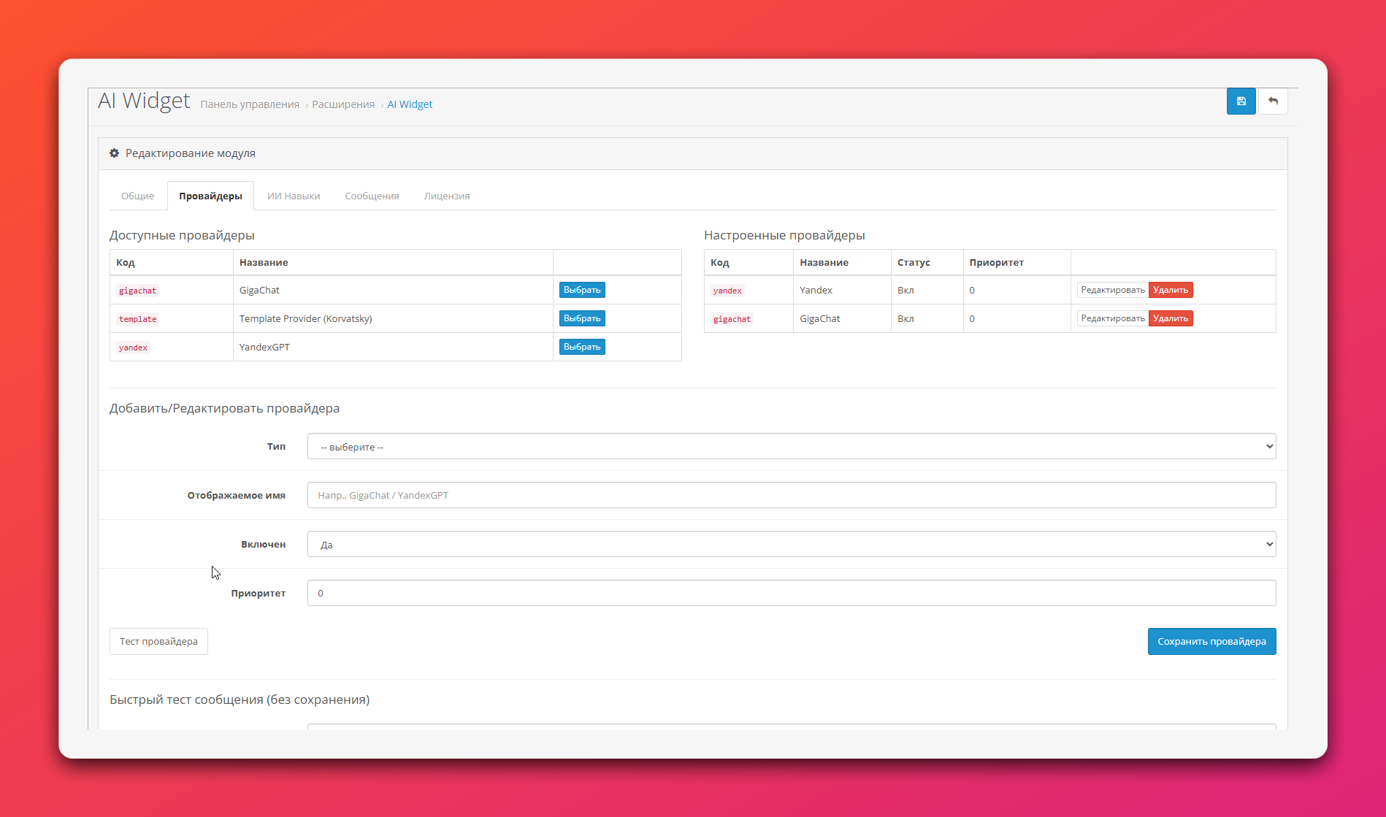
Task: Open the Тип provider dropdown
Action: [791, 447]
